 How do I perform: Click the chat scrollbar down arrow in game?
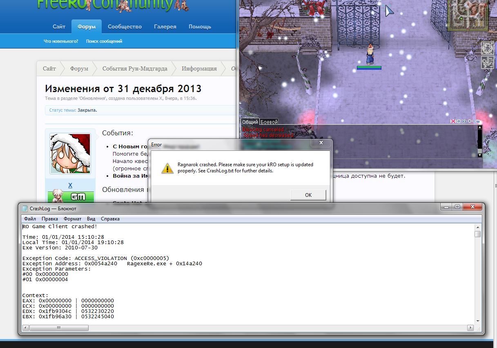[x=479, y=155]
